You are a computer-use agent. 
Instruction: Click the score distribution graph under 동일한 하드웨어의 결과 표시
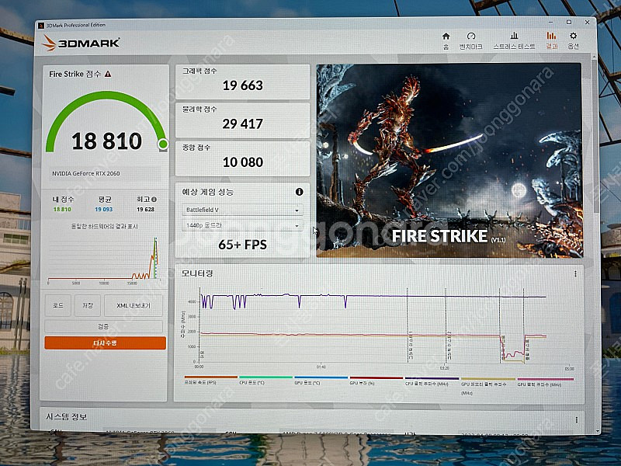[104, 259]
